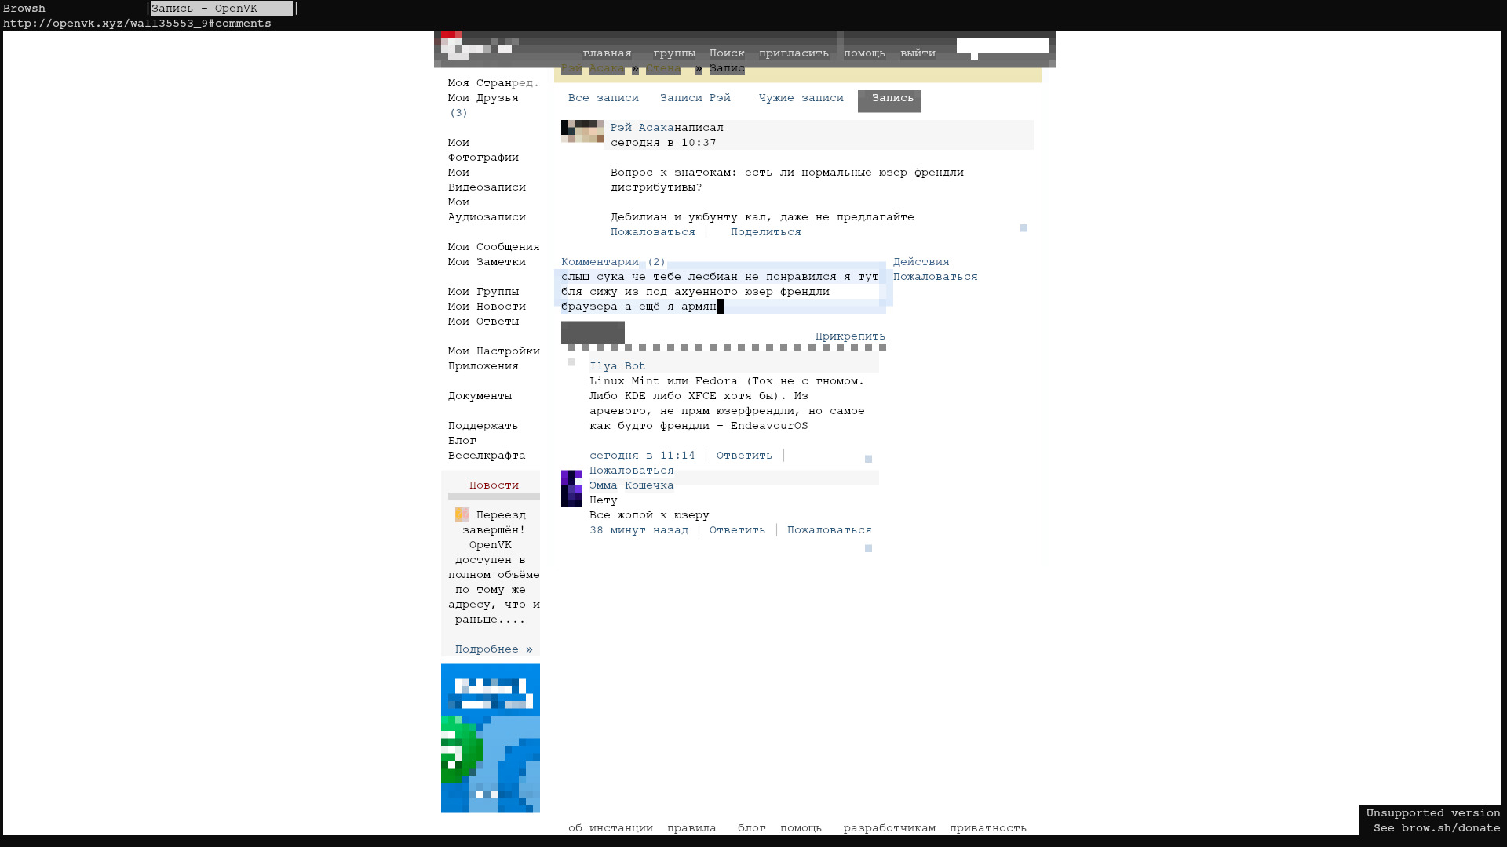This screenshot has width=1507, height=847.
Task: Click Поделиться under the post
Action: point(765,232)
